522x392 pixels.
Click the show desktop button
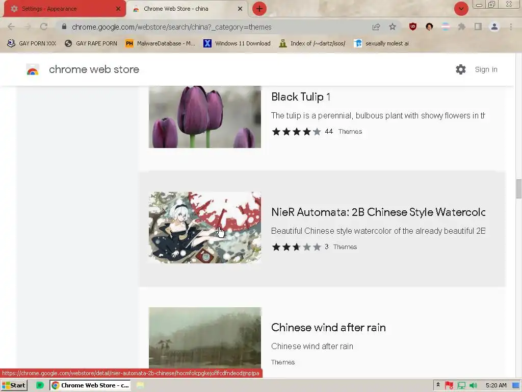coord(516,385)
